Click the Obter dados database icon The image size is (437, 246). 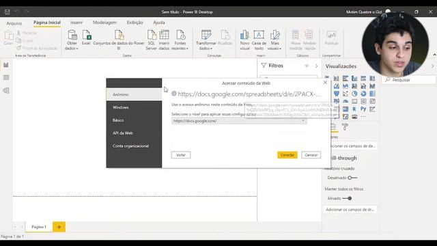click(x=72, y=35)
